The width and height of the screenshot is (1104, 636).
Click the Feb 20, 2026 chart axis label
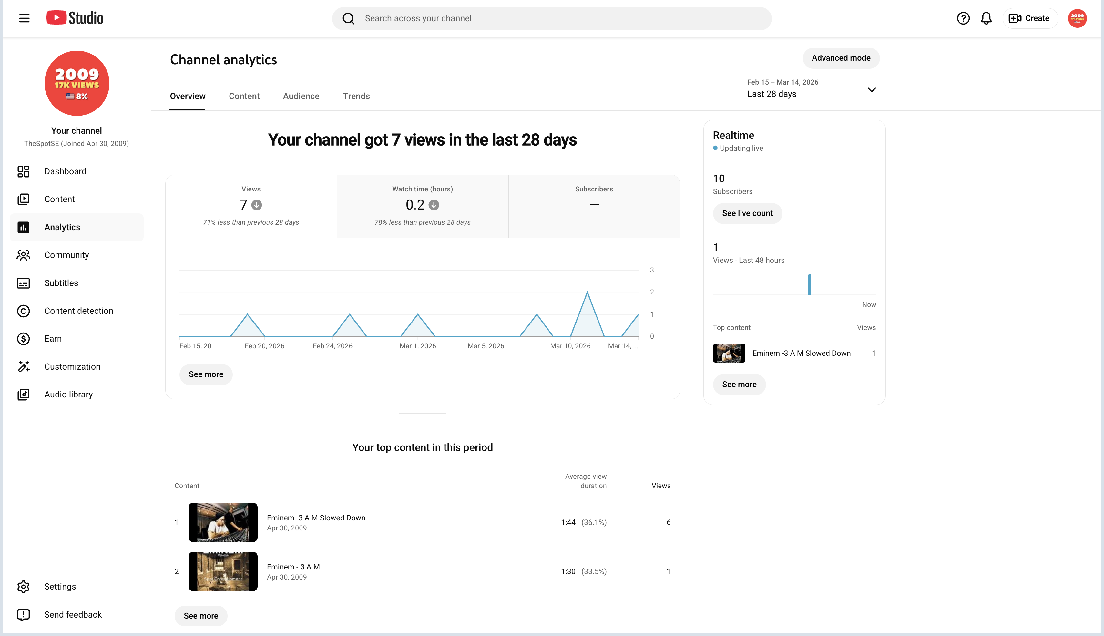(264, 346)
